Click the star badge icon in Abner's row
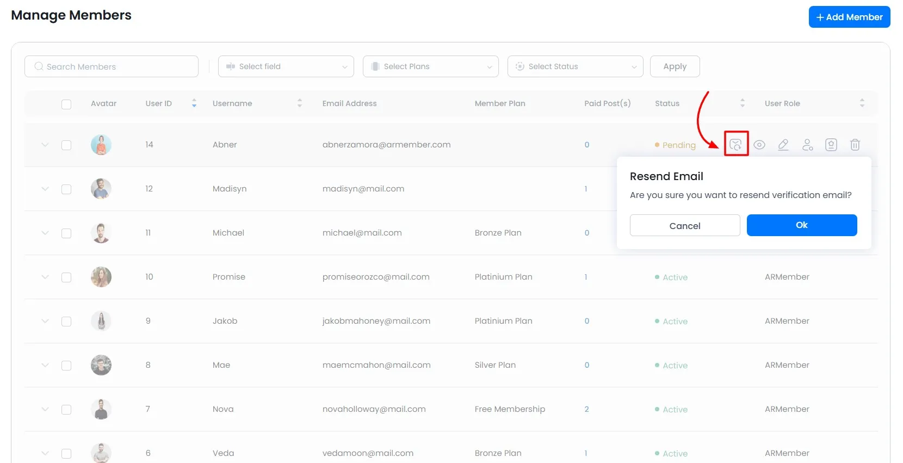This screenshot has width=903, height=463. click(831, 145)
